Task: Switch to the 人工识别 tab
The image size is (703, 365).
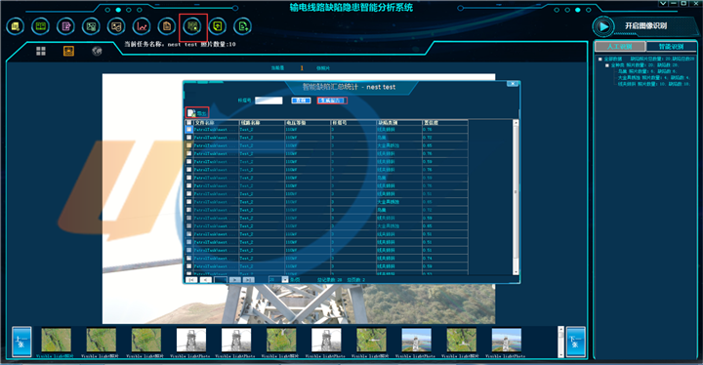Action: 620,47
